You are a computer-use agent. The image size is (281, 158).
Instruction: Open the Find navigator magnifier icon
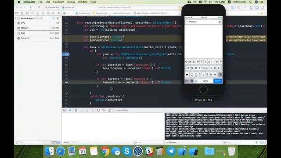tap(32, 13)
